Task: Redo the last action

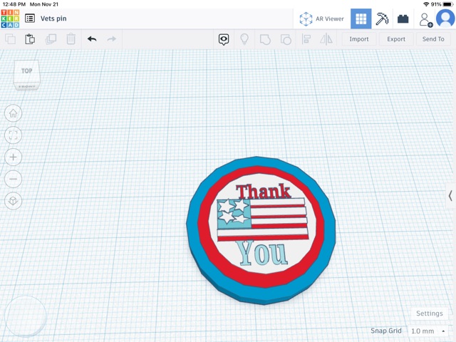Action: tap(112, 39)
